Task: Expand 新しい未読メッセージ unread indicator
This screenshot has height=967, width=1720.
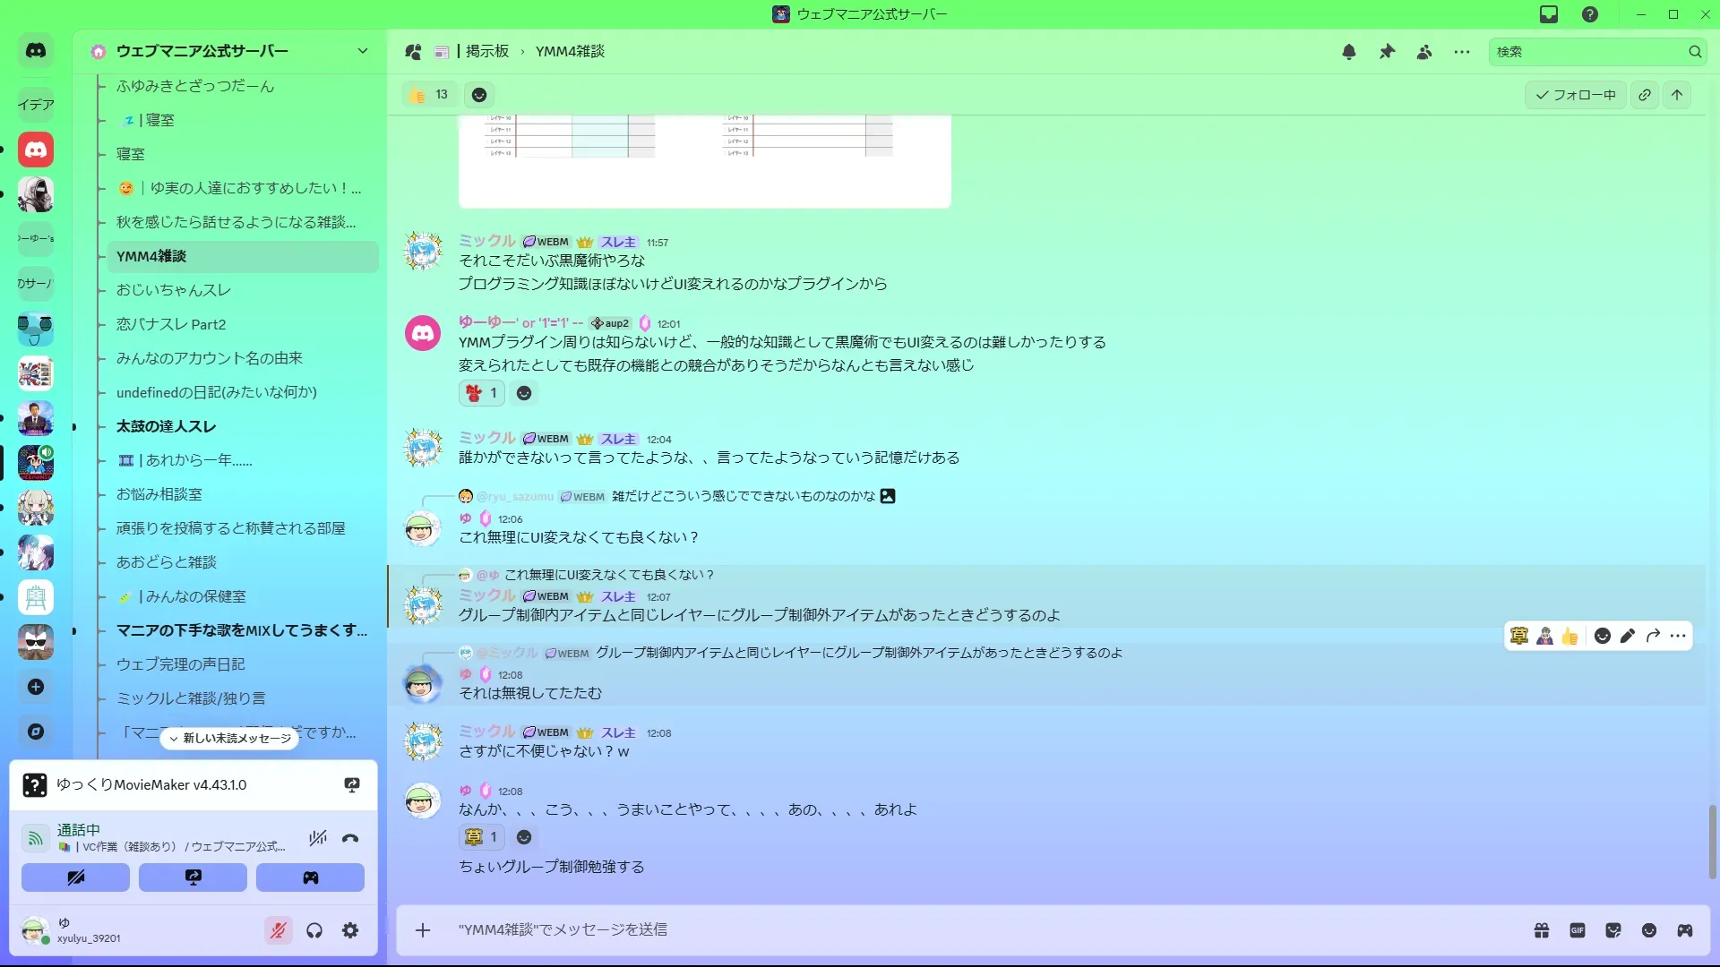Action: pos(230,739)
